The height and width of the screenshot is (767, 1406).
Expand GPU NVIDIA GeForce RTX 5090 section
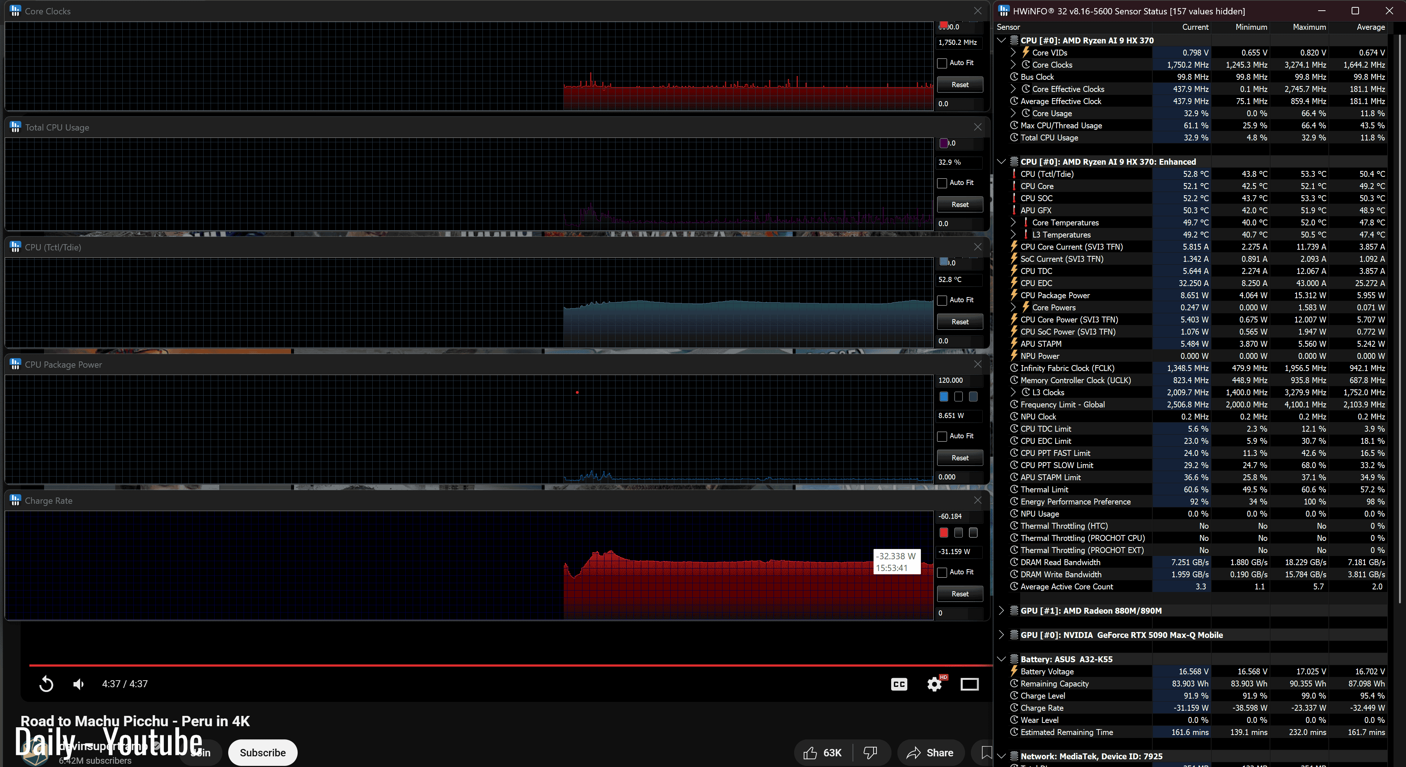pyautogui.click(x=1001, y=635)
